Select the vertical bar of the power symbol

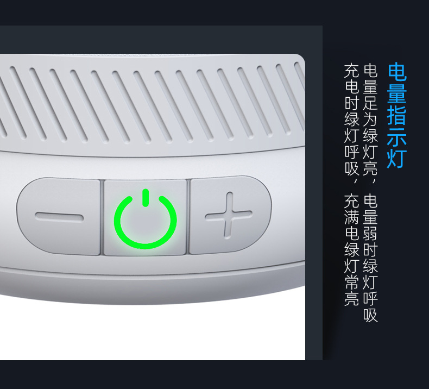146,197
